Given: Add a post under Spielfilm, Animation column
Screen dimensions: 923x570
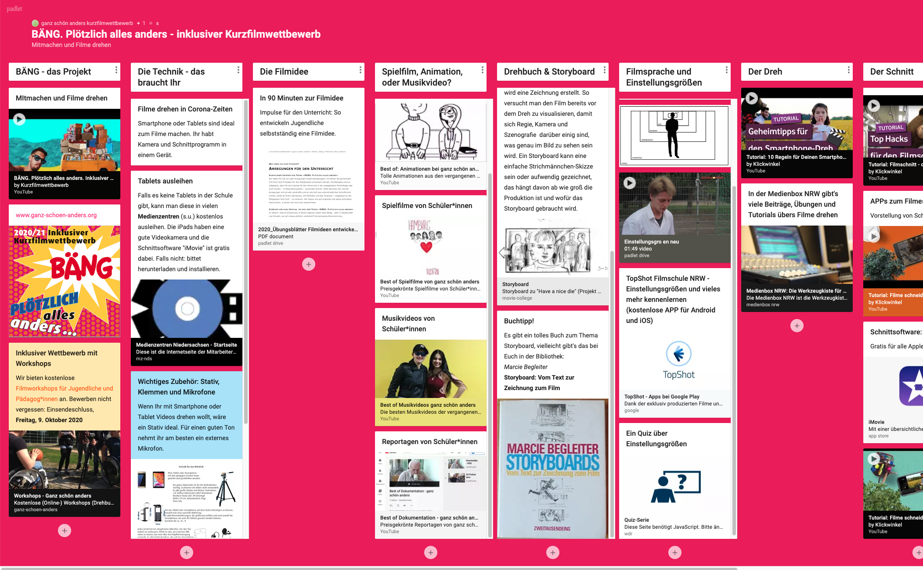Looking at the screenshot, I should tap(431, 552).
